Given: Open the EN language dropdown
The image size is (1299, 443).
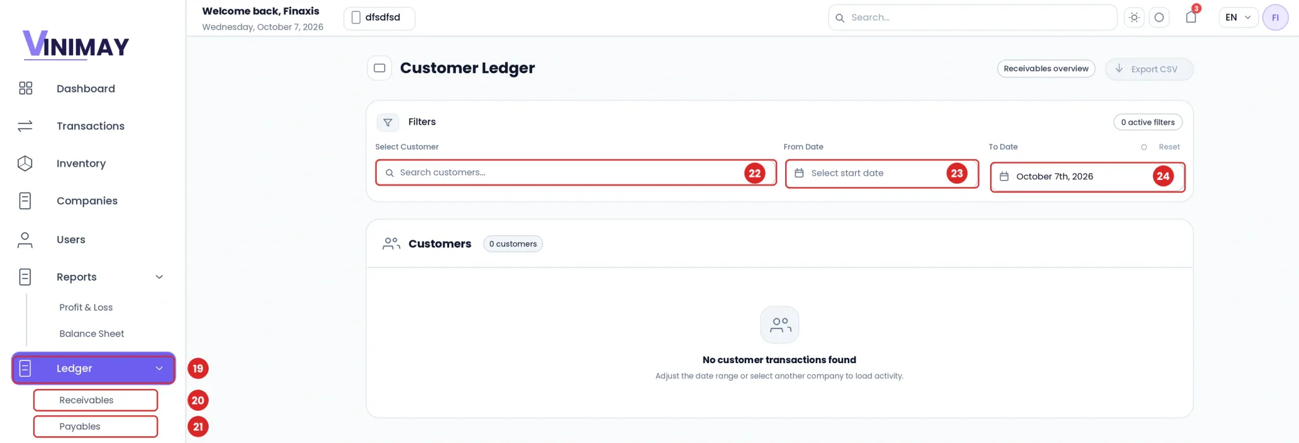Looking at the screenshot, I should coord(1238,18).
